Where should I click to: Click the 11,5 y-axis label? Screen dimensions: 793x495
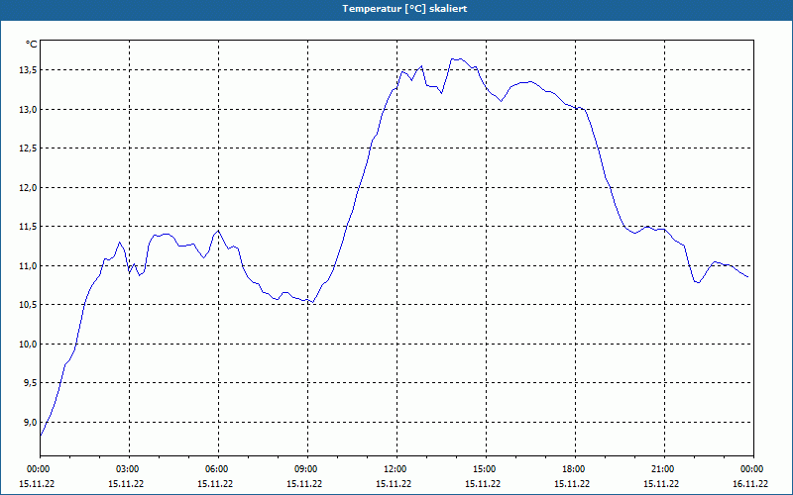(x=29, y=227)
